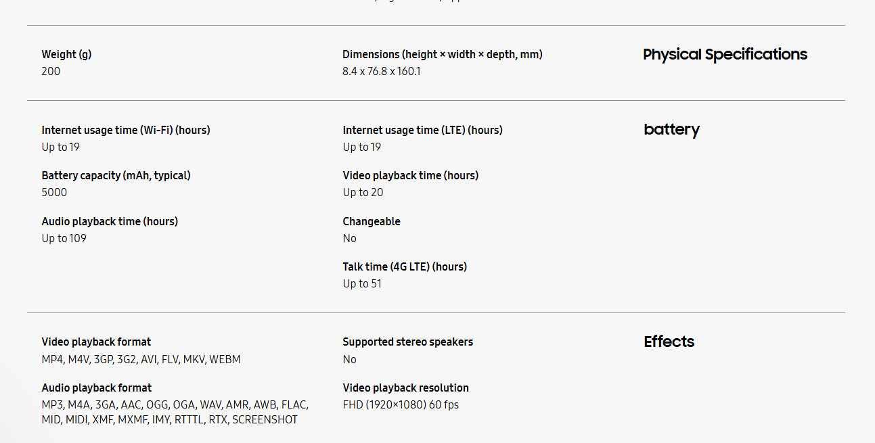Click the Effects section heading
This screenshot has height=443, width=875.
click(x=669, y=342)
